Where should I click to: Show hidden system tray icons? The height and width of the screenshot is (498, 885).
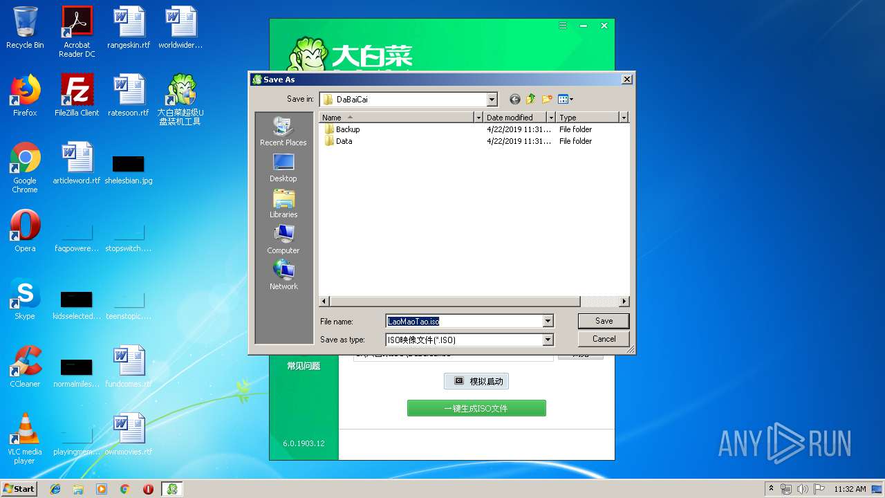coord(771,488)
